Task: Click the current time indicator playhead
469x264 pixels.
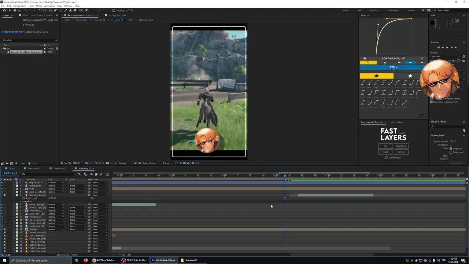Action: [x=285, y=176]
